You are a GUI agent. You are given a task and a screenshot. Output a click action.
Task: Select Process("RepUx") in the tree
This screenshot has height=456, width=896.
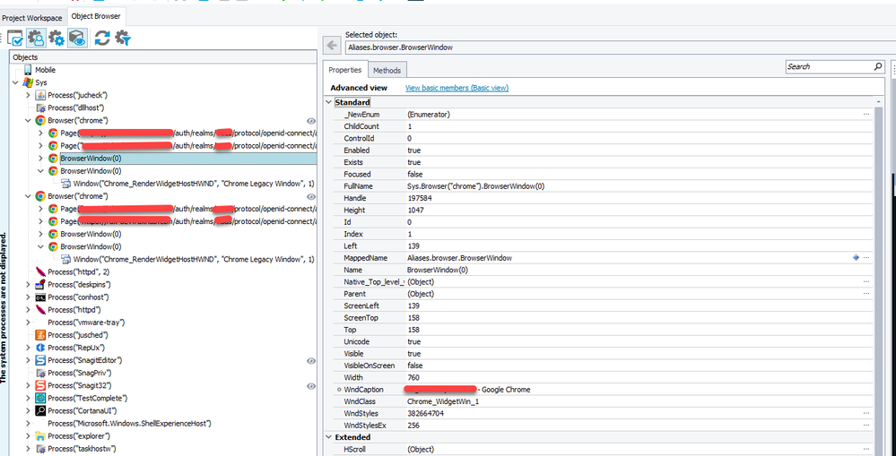[76, 348]
